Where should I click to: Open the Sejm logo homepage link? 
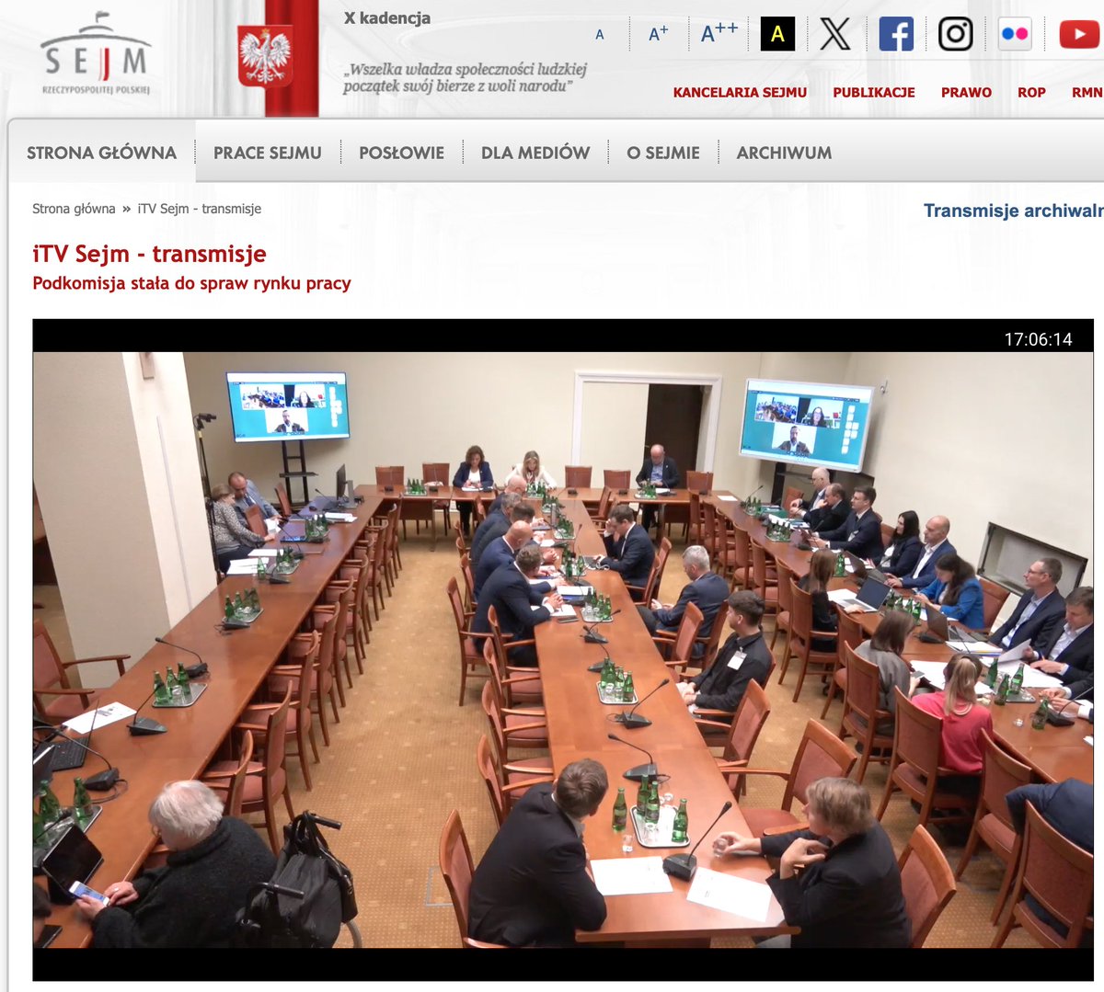(x=96, y=55)
